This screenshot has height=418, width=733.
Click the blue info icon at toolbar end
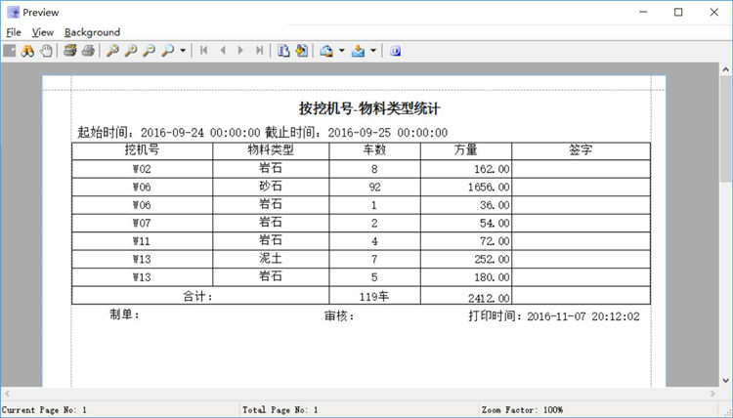coord(395,50)
